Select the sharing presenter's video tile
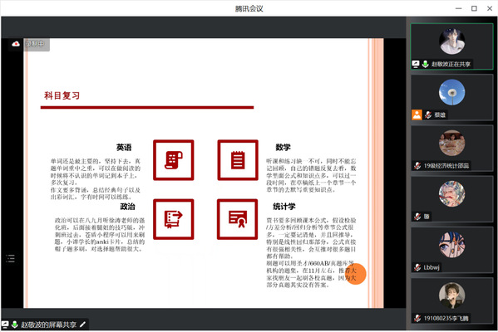This screenshot has width=498, height=332. (451, 46)
